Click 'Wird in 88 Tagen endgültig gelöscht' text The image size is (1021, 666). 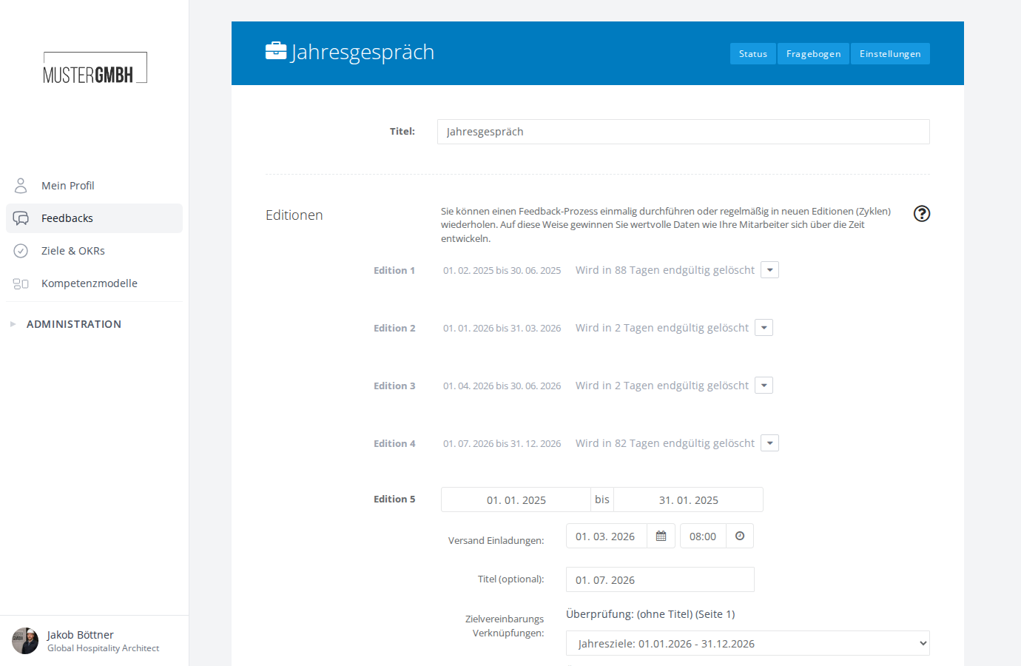[665, 270]
